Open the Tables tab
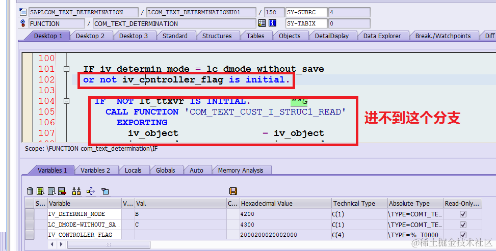The height and width of the screenshot is (251, 496). [x=255, y=36]
